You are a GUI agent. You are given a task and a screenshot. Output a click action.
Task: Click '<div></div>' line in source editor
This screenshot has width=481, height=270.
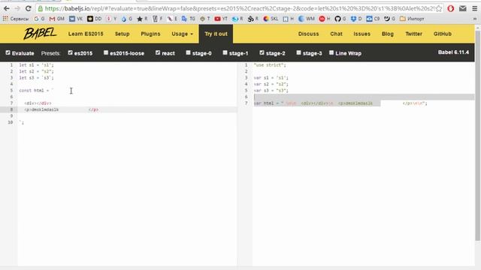[x=38, y=103]
